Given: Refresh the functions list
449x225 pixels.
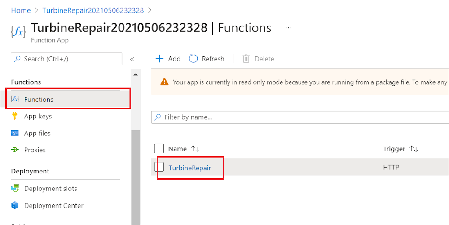Looking at the screenshot, I should click(x=207, y=59).
